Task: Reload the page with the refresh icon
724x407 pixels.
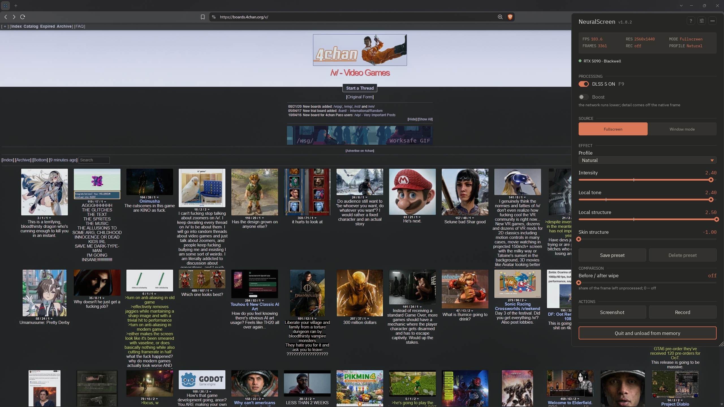Action: (x=23, y=17)
